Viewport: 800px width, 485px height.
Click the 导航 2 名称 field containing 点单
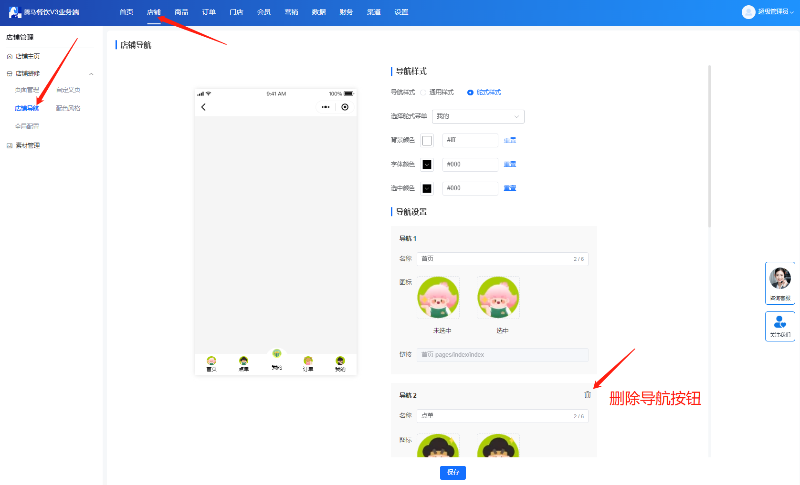[503, 416]
